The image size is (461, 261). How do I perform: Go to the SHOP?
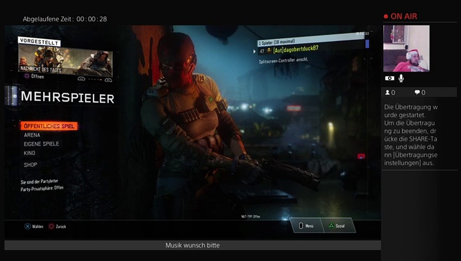click(x=30, y=165)
